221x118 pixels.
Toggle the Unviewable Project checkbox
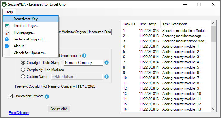point(11,96)
